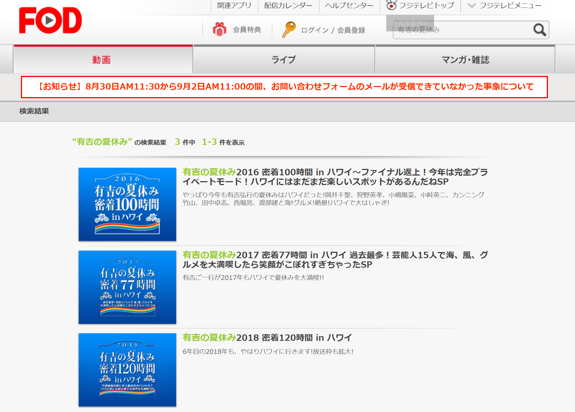Click the 検索結果 heading text
Screen dimensions: 575x412
click(x=34, y=111)
